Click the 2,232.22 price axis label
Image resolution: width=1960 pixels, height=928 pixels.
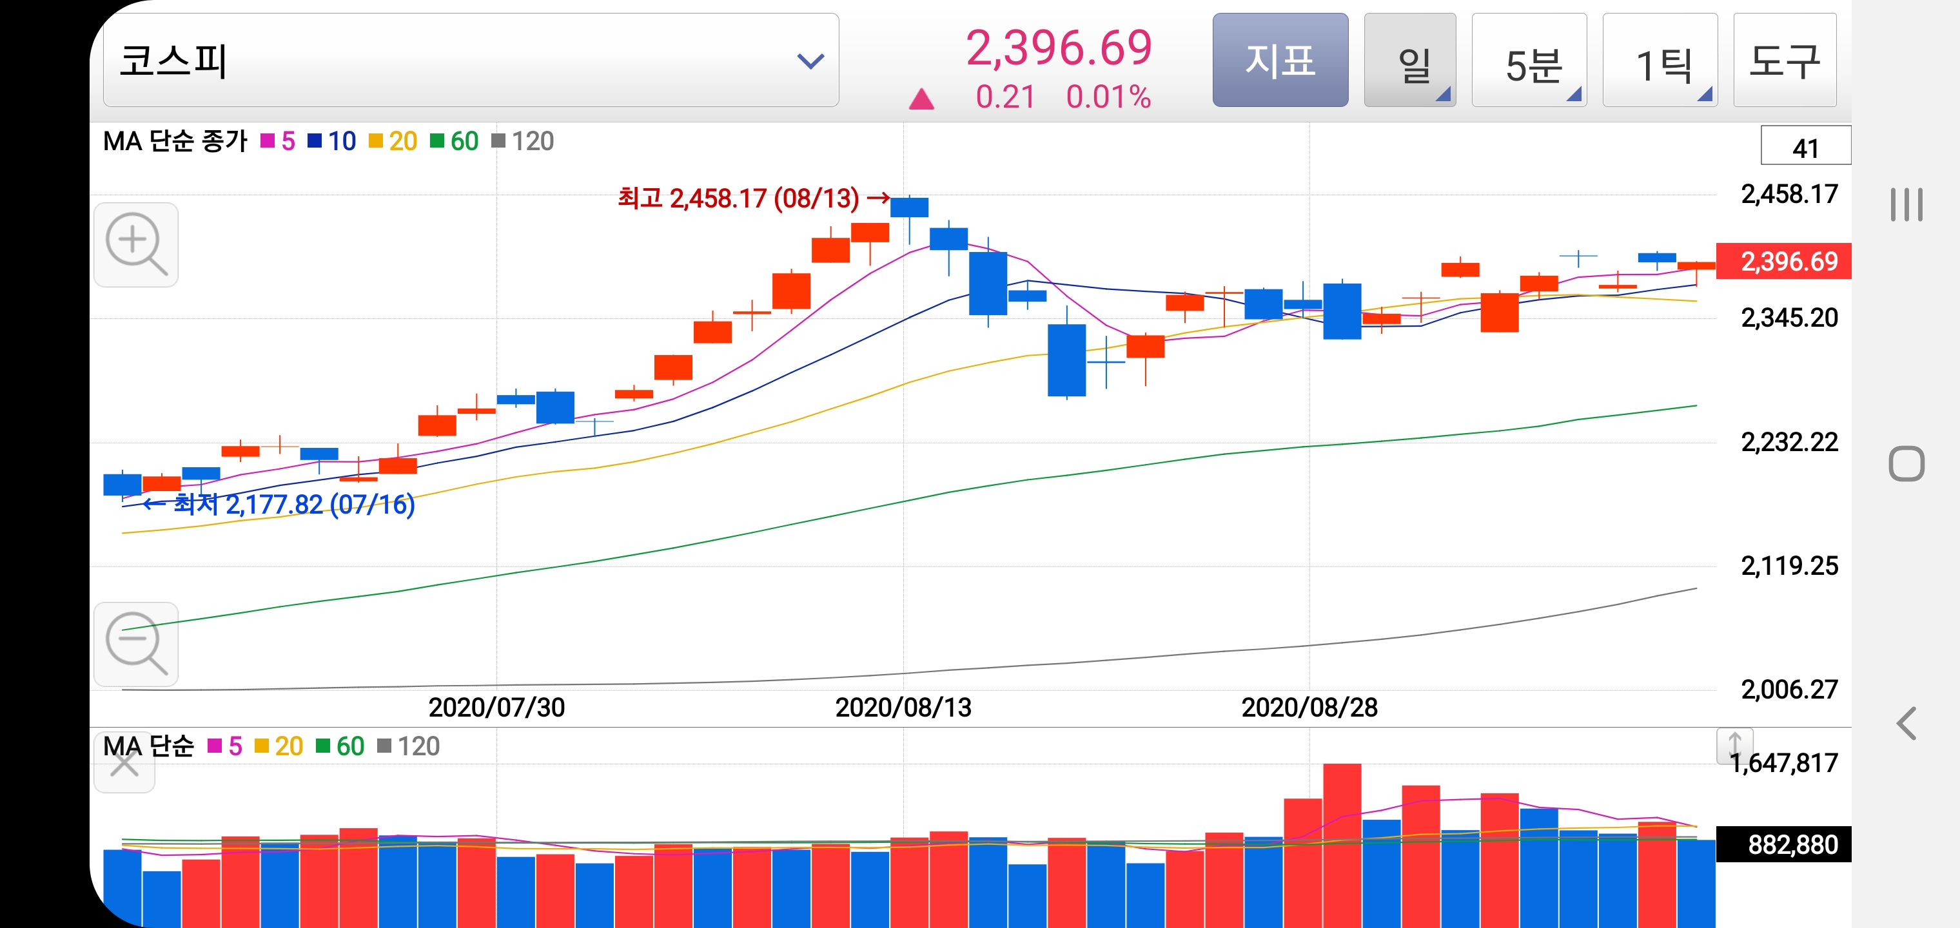pos(1790,442)
